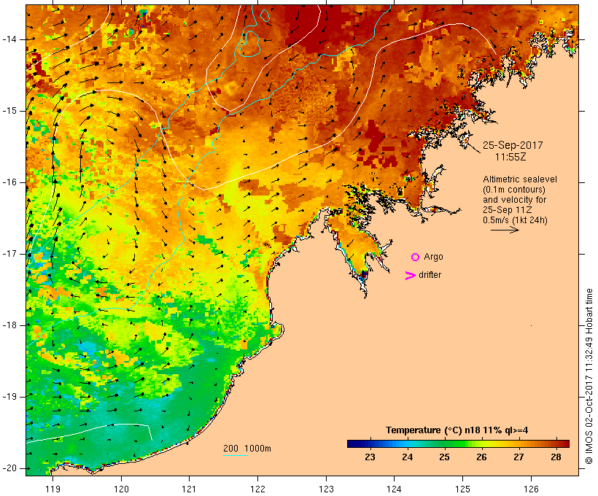The width and height of the screenshot is (598, 496).
Task: Click the longitude axis label '120'
Action: point(121,489)
